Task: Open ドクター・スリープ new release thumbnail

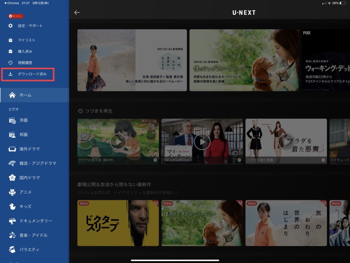Action: coord(118,223)
